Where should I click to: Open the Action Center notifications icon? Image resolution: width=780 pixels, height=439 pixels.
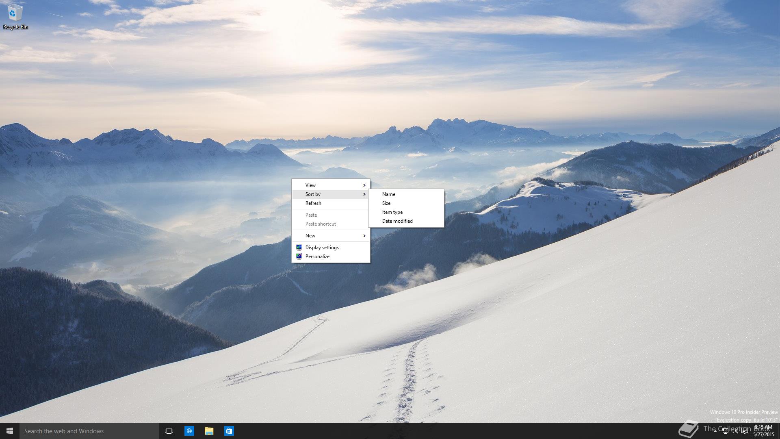745,431
